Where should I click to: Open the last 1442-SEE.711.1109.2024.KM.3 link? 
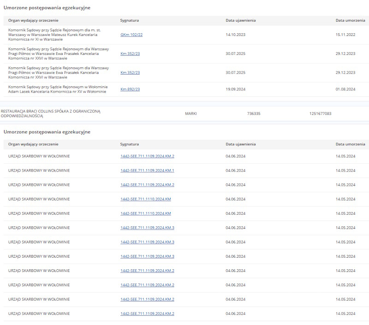(147, 256)
